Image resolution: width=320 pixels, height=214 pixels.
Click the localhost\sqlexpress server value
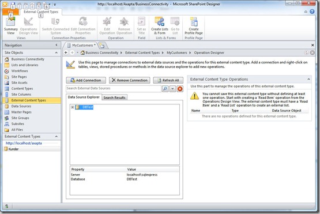pyautogui.click(x=142, y=175)
